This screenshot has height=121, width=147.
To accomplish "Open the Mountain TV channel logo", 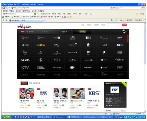I will pyautogui.click(x=72, y=60).
